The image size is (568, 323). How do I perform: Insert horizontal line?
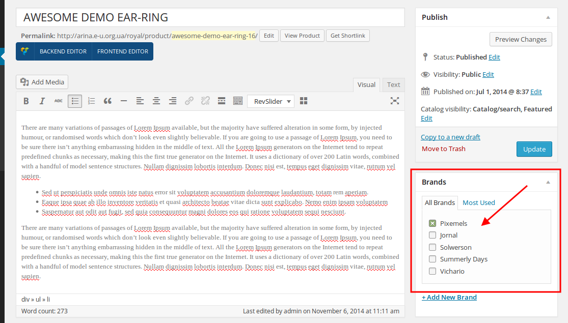(124, 101)
